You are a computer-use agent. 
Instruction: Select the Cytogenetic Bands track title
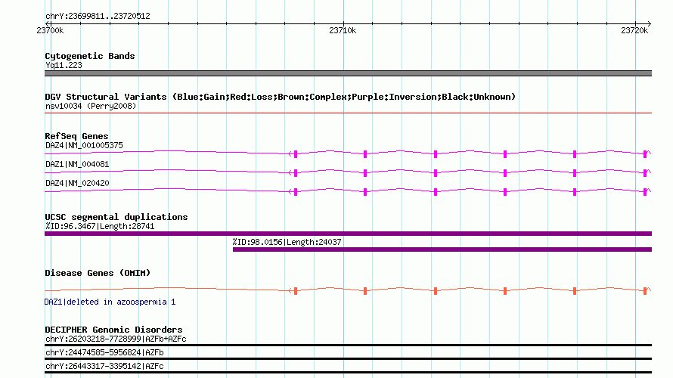click(90, 56)
